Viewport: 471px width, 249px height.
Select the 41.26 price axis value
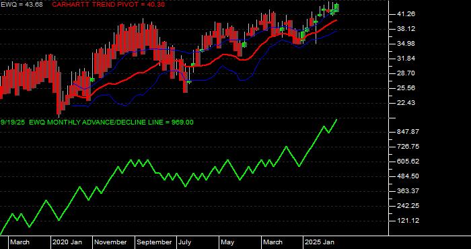(x=406, y=14)
